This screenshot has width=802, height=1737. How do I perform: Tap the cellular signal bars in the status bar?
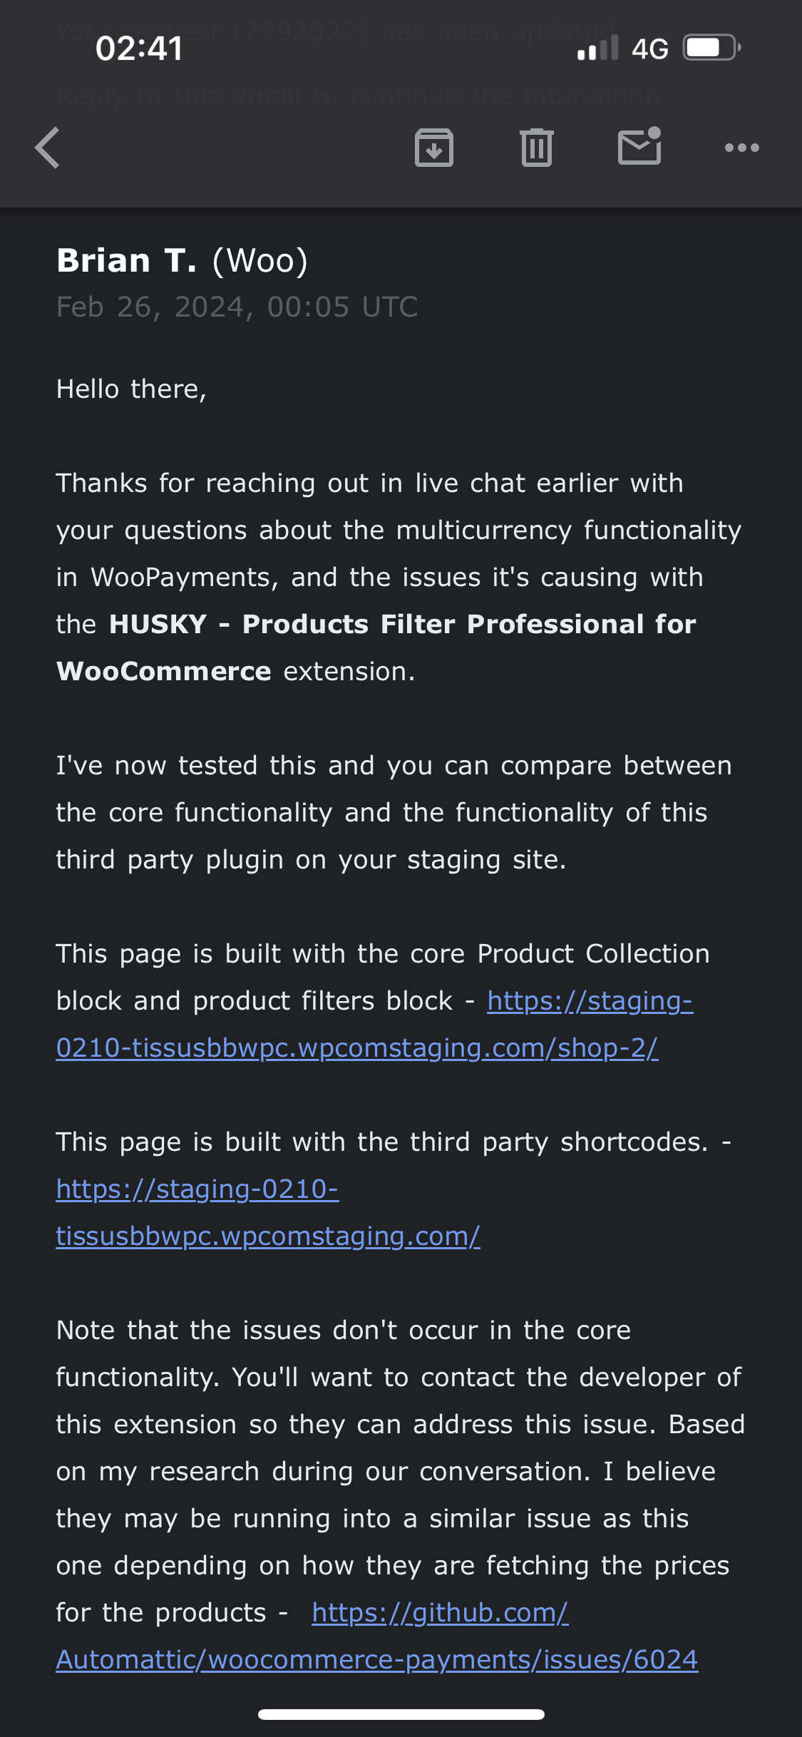(x=597, y=48)
